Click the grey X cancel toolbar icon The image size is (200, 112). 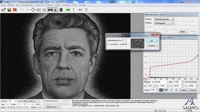[86, 10]
